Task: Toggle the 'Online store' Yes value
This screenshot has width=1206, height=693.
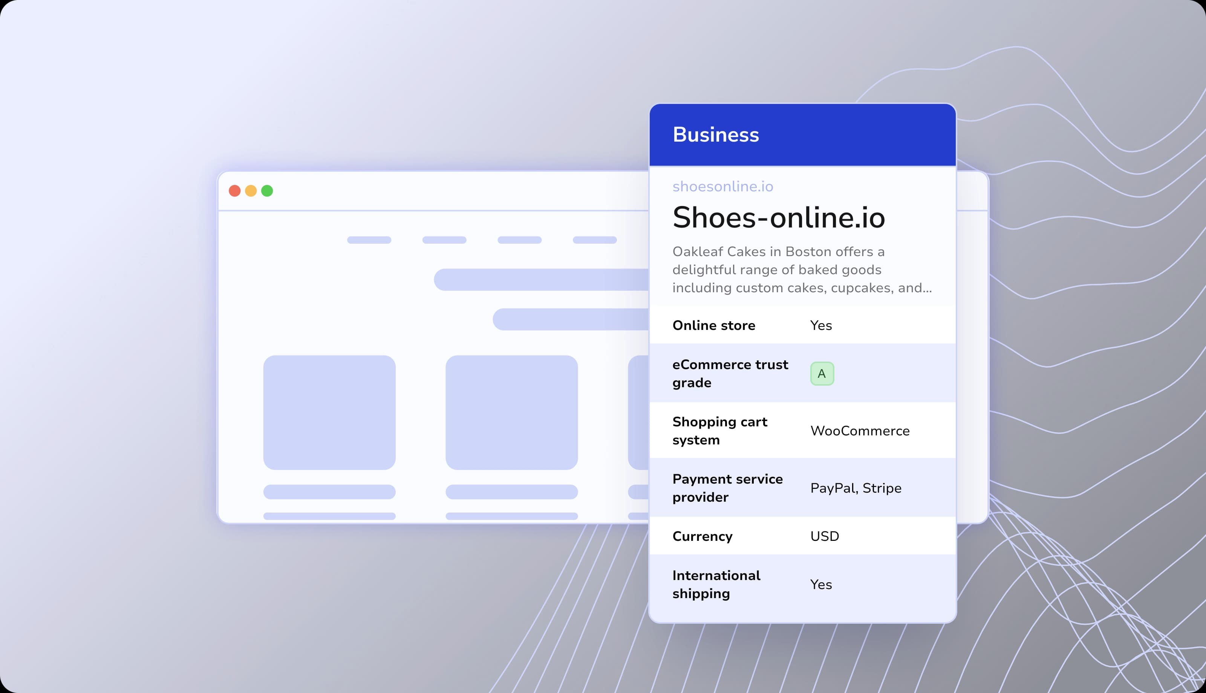Action: (x=821, y=325)
